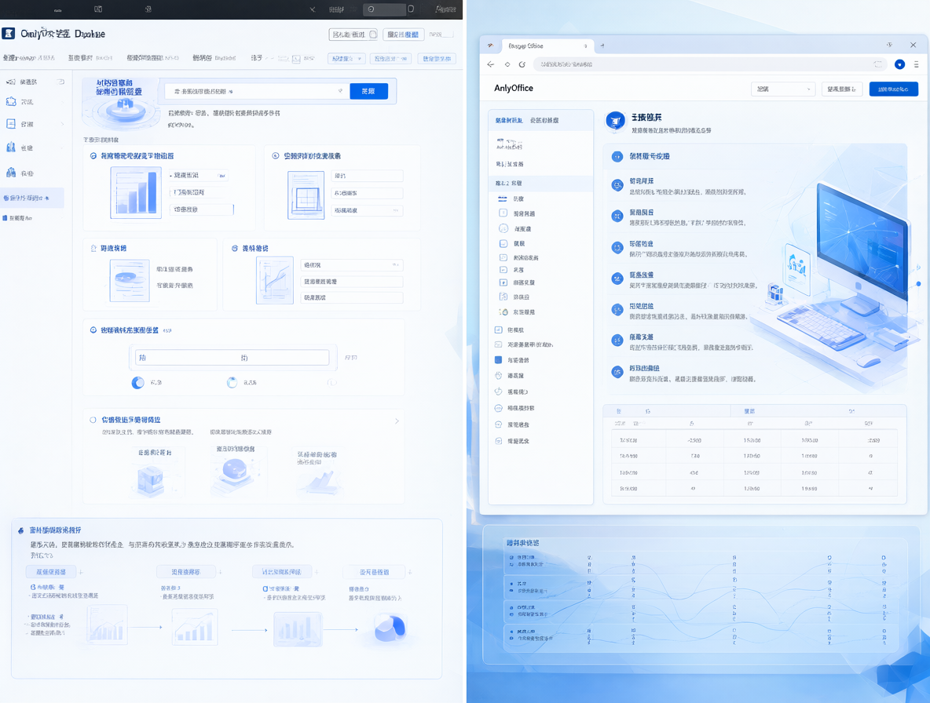Reload the page using the browser refresh icon
This screenshot has height=703, width=930.
522,64
